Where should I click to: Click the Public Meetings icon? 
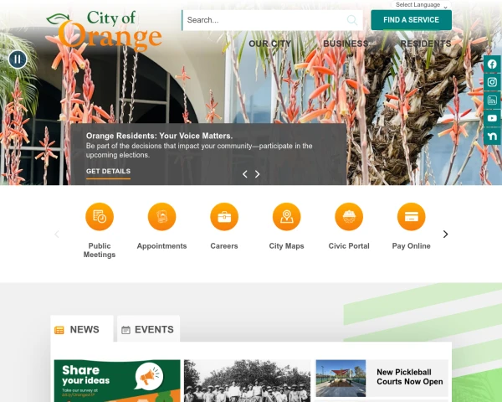coord(100,216)
